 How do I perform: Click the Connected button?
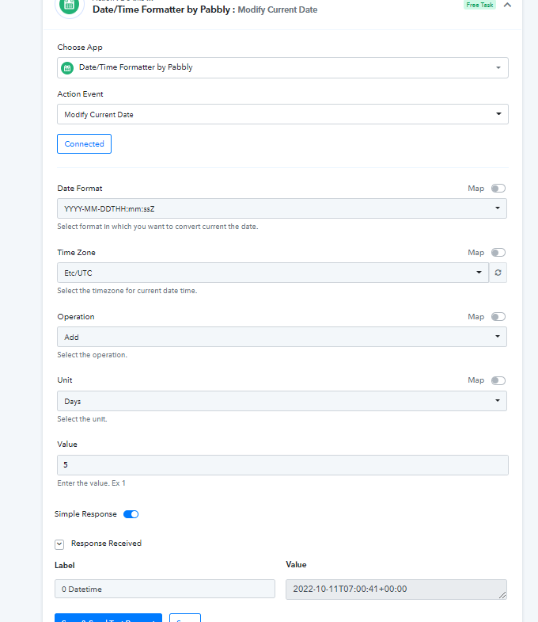pos(84,143)
